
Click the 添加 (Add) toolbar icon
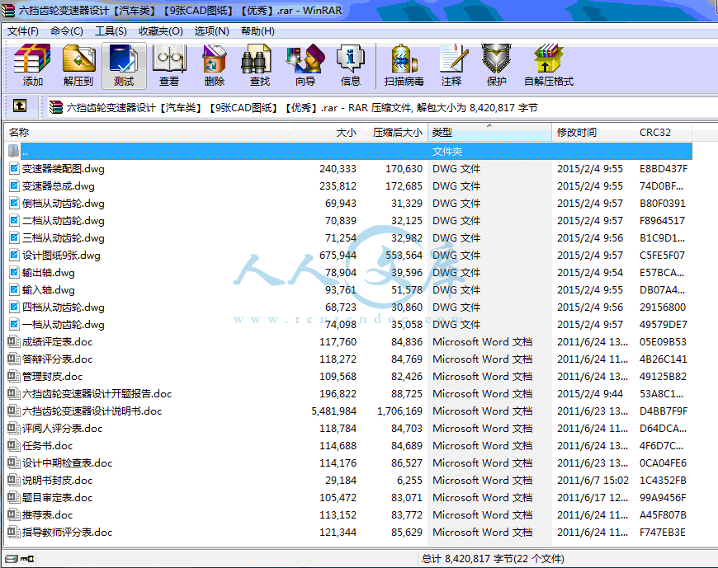(x=32, y=59)
